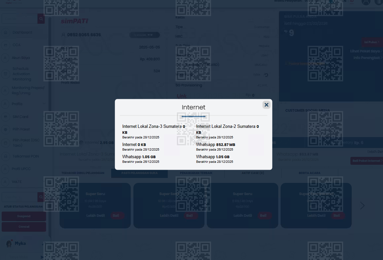This screenshot has height=260, width=383.
Task: Show next package cards with arrow
Action: click(x=362, y=206)
